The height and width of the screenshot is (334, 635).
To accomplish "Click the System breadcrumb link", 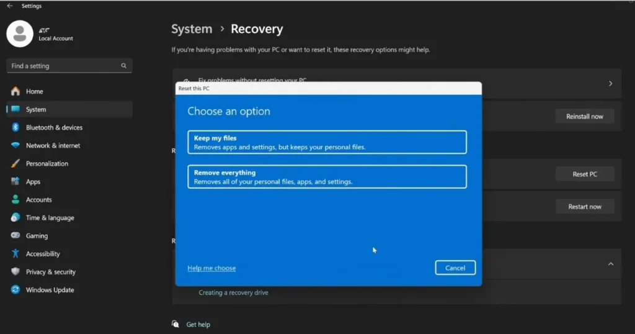I will click(x=192, y=29).
